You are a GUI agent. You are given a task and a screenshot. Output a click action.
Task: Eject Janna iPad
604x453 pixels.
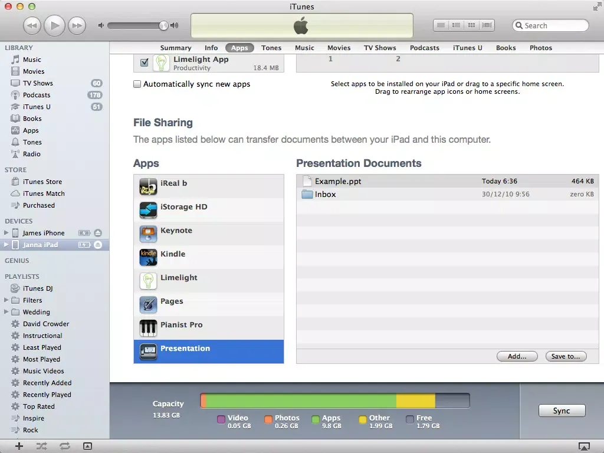(98, 245)
